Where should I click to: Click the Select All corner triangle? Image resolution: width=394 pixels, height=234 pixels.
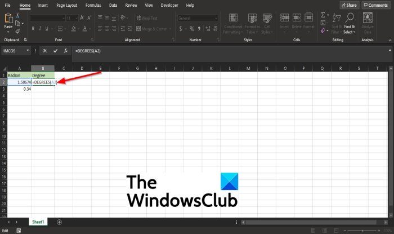point(4,68)
